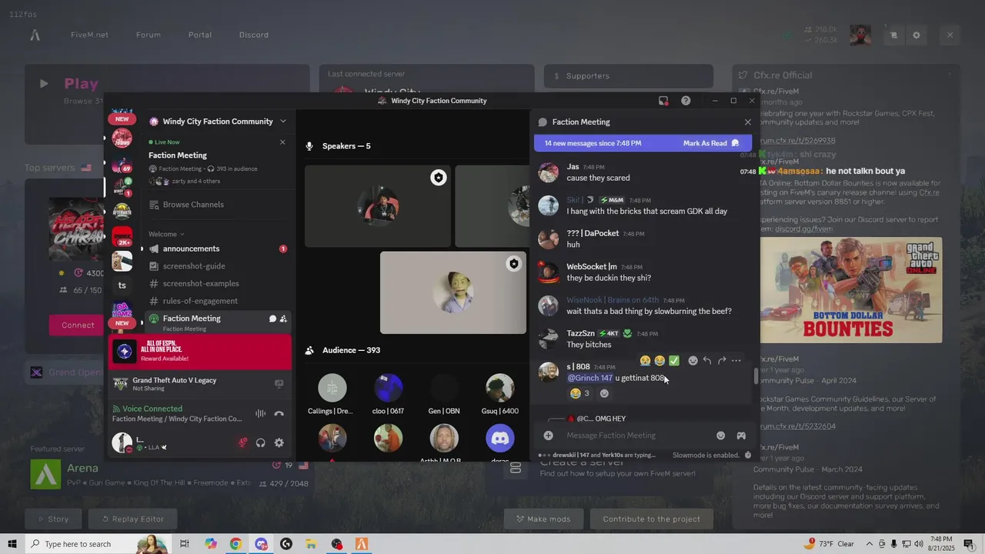Viewport: 985px width, 554px height.
Task: Click Make mods button in FiveM
Action: click(543, 519)
